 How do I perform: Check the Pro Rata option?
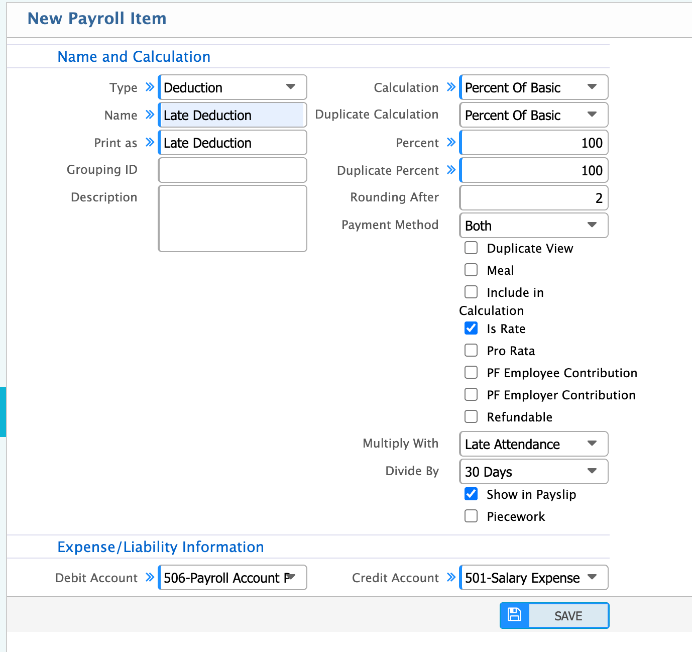tap(471, 350)
